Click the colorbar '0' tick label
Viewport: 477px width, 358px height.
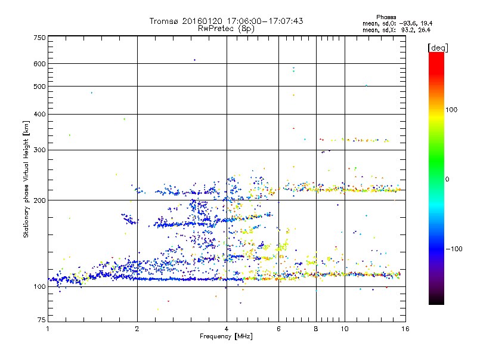click(x=447, y=180)
